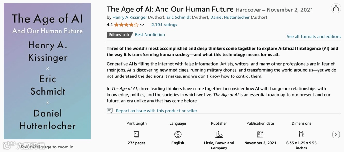Click the publisher building icon
The width and height of the screenshot is (344, 152).
click(219, 134)
